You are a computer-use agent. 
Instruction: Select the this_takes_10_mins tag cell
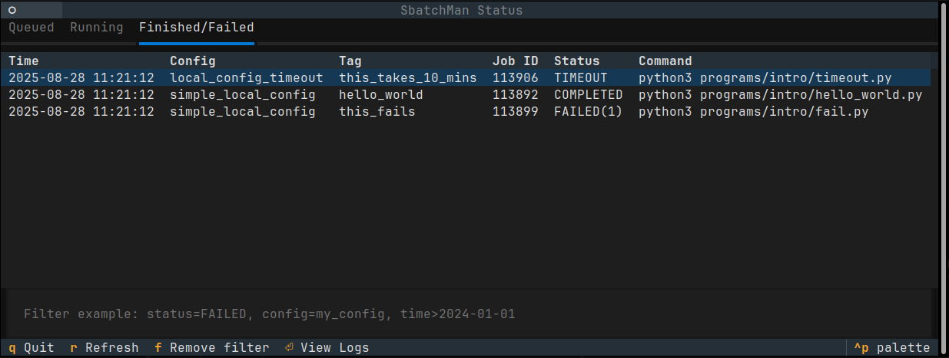click(408, 78)
